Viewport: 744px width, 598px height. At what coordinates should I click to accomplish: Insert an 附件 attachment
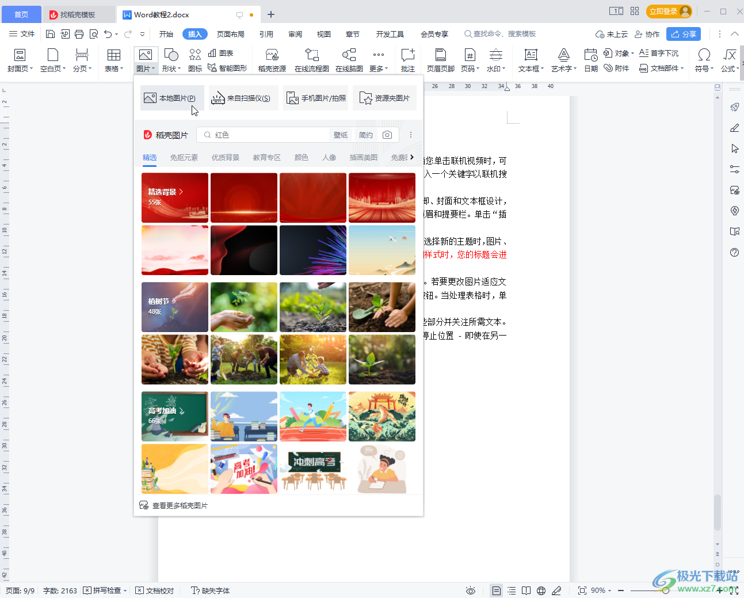(616, 68)
